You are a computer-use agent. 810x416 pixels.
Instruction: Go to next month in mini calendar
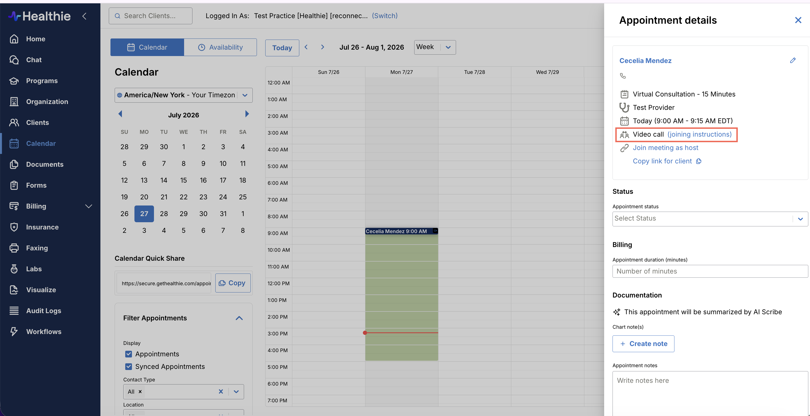click(247, 114)
